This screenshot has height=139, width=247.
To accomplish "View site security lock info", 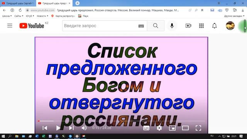I will 27,10.
